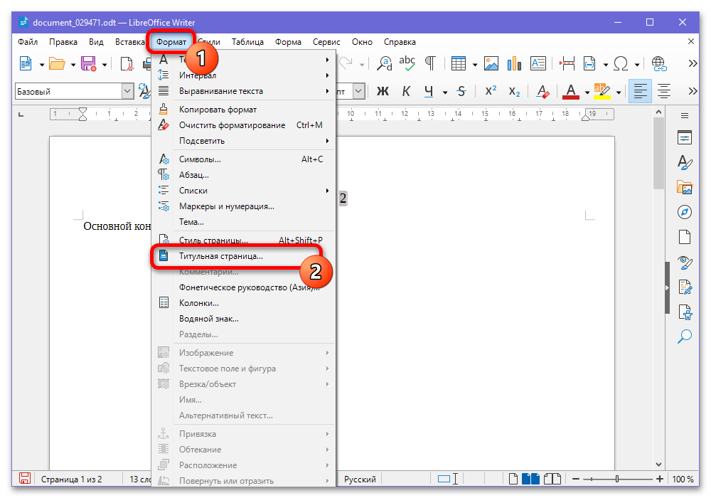Open the Таблица menu in menu bar
The height and width of the screenshot is (498, 711).
click(x=247, y=42)
